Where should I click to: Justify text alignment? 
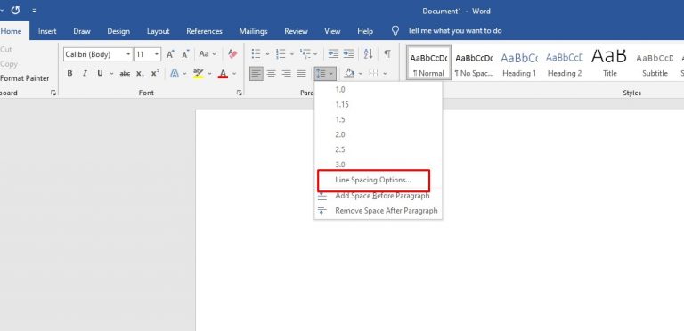(301, 74)
